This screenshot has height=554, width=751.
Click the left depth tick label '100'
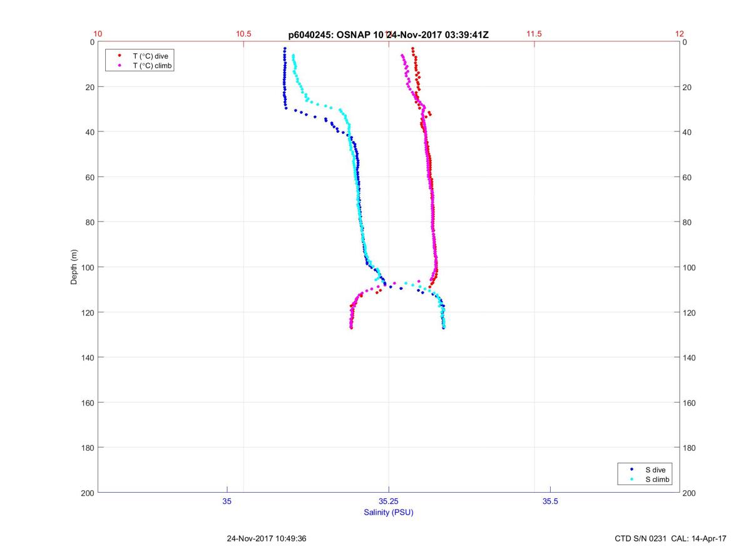coord(88,267)
